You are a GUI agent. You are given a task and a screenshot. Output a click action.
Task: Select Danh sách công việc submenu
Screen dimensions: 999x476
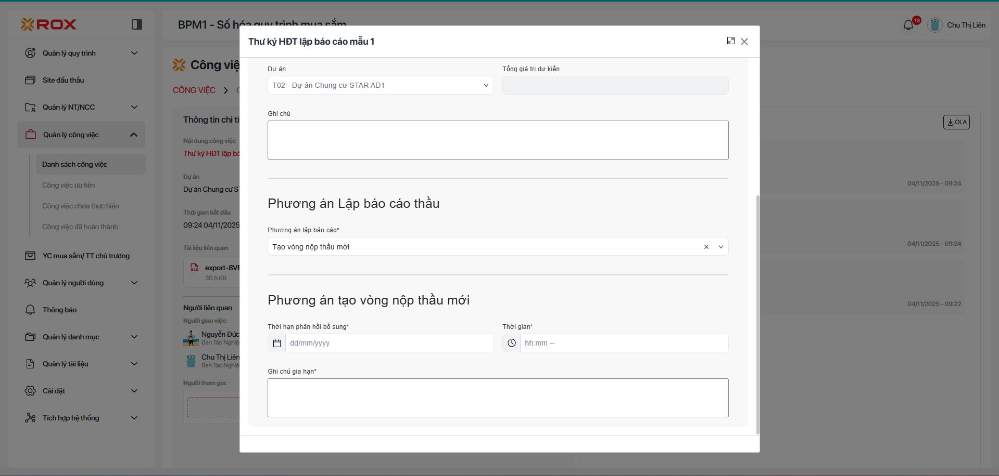tap(74, 164)
